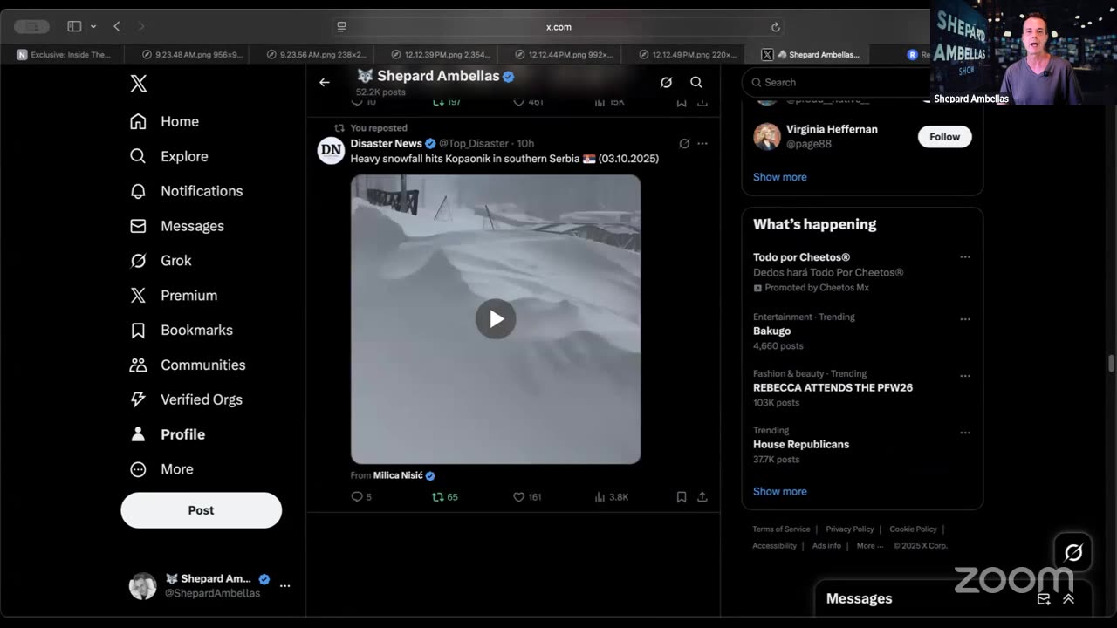This screenshot has height=628, width=1117.
Task: Share the Disaster News post
Action: coord(702,496)
